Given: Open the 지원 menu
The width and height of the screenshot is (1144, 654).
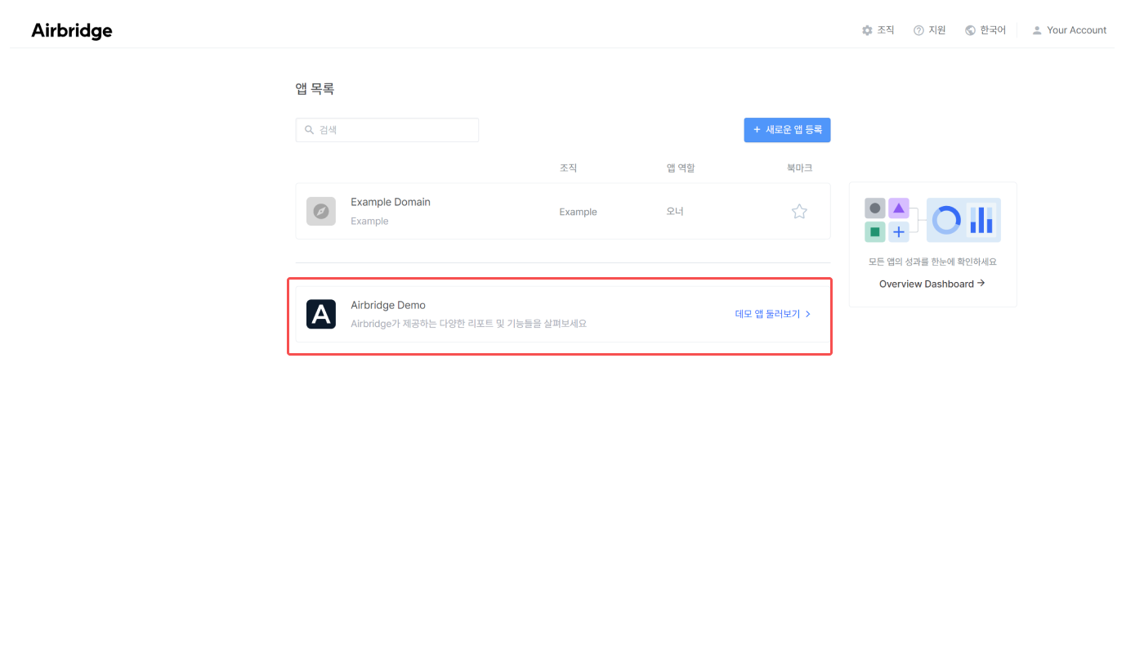Looking at the screenshot, I should click(930, 30).
